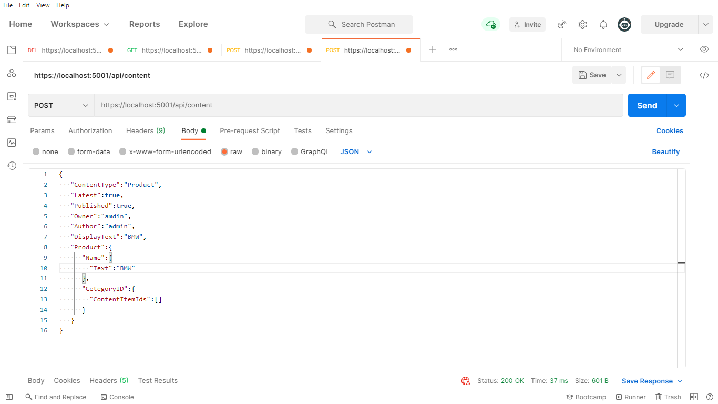Switch to the edit pencil view
Image resolution: width=718 pixels, height=404 pixels.
[651, 75]
